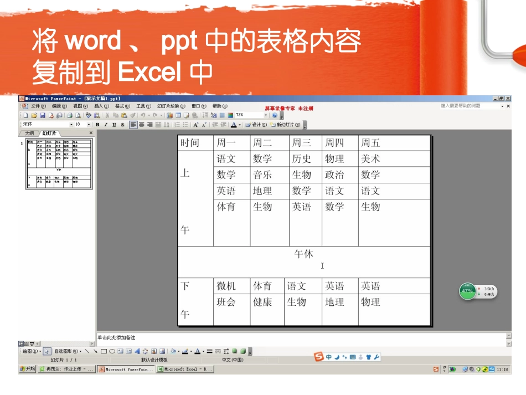Open the 视图 (View) menu

(80, 106)
